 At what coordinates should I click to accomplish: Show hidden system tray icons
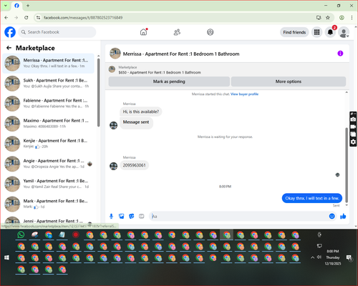pos(312,257)
